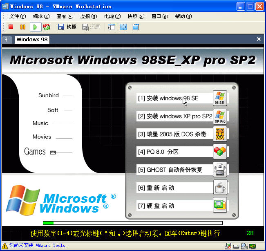Click the hard disk status bar icon
The image size is (266, 251).
click(236, 246)
